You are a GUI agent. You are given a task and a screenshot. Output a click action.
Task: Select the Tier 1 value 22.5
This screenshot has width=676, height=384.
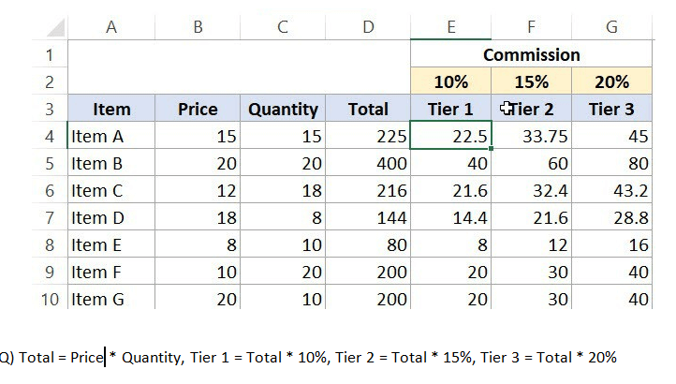[x=450, y=137]
